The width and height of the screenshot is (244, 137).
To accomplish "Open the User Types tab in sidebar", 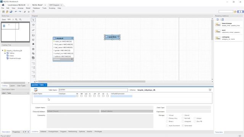I will (21, 86).
